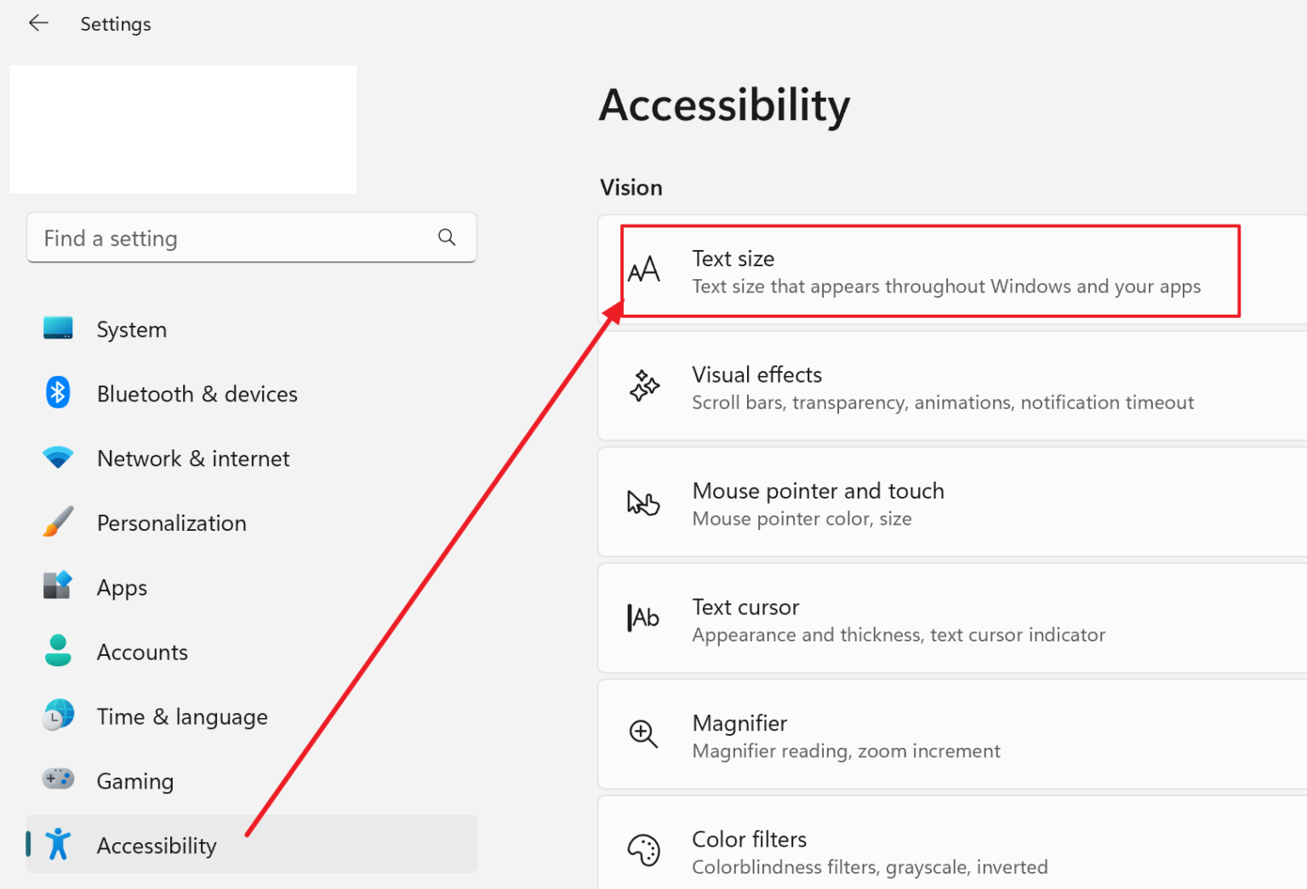Screen dimensions: 1307x889
Task: Focus the Find a setting field
Action: pos(251,237)
